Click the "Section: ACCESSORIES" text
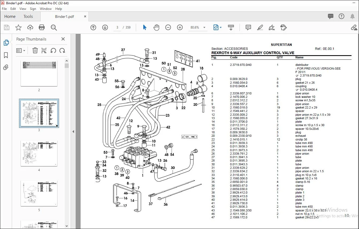Screen dimensions: 359x229 229,49
